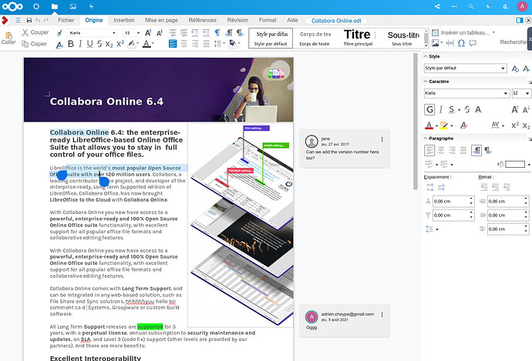Insert a bulleted list
Screen dimensions: 532x361
[x=173, y=33]
